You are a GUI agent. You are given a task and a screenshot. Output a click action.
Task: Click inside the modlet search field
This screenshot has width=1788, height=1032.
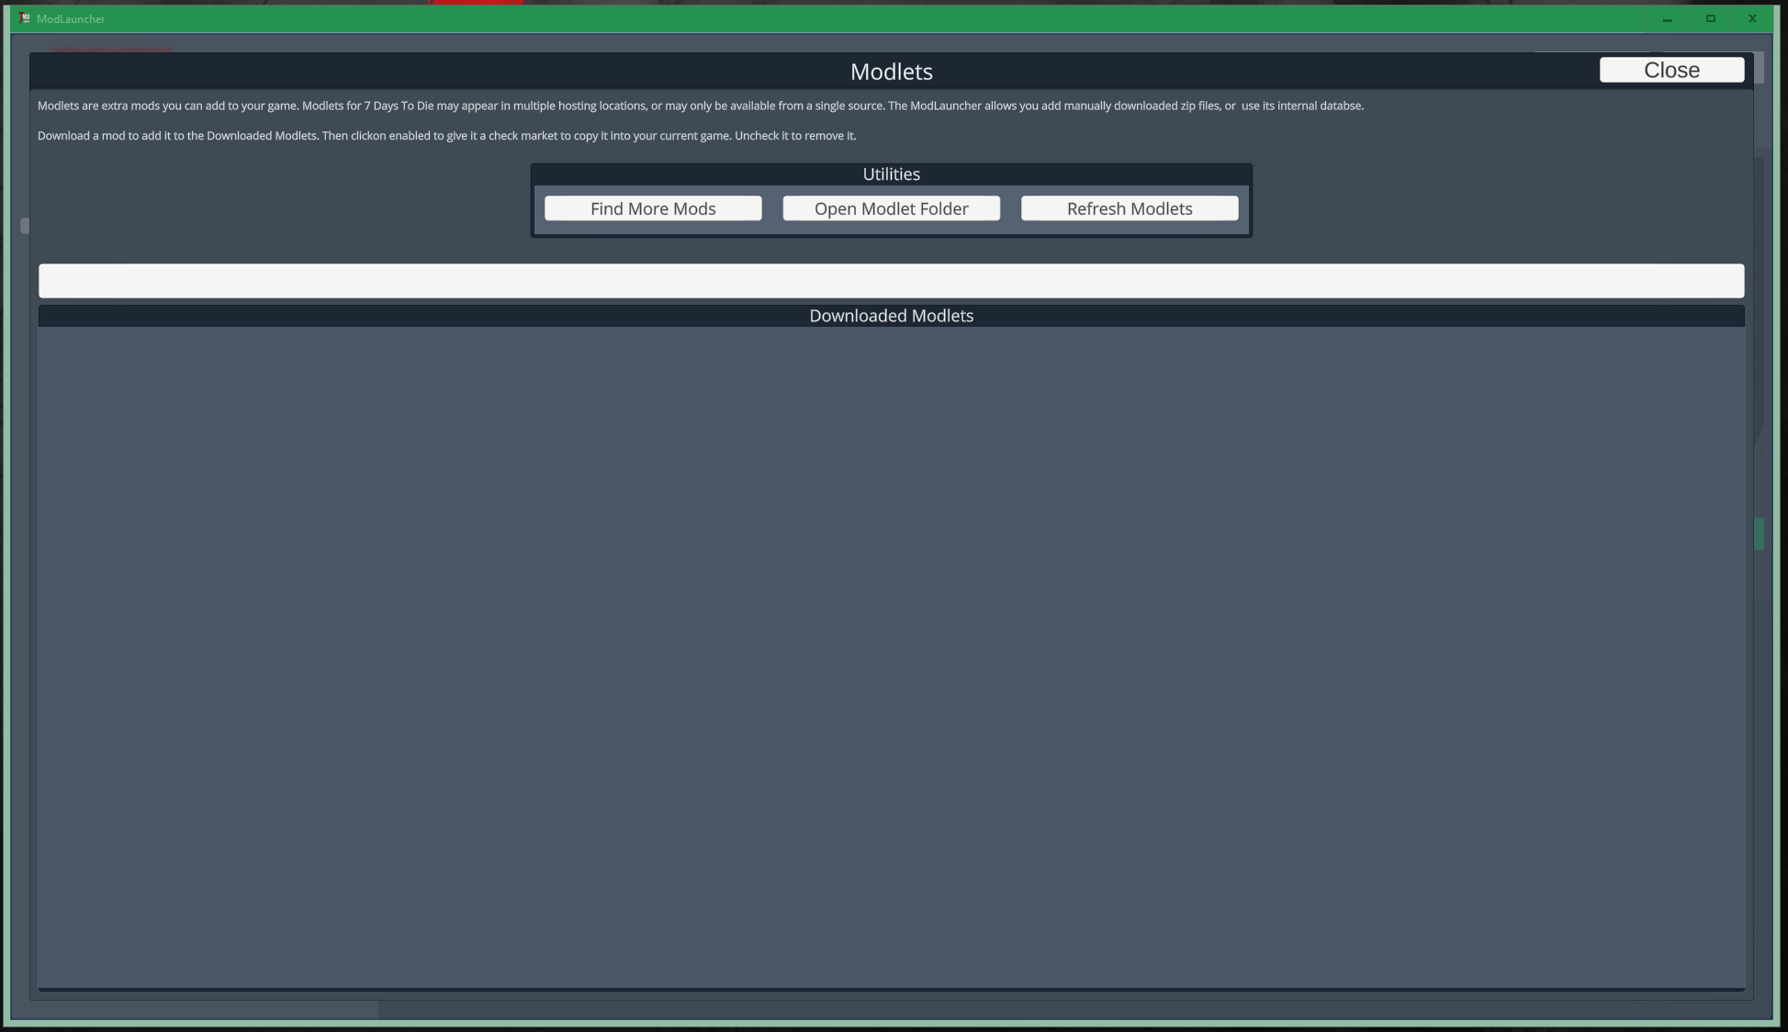[x=891, y=280]
